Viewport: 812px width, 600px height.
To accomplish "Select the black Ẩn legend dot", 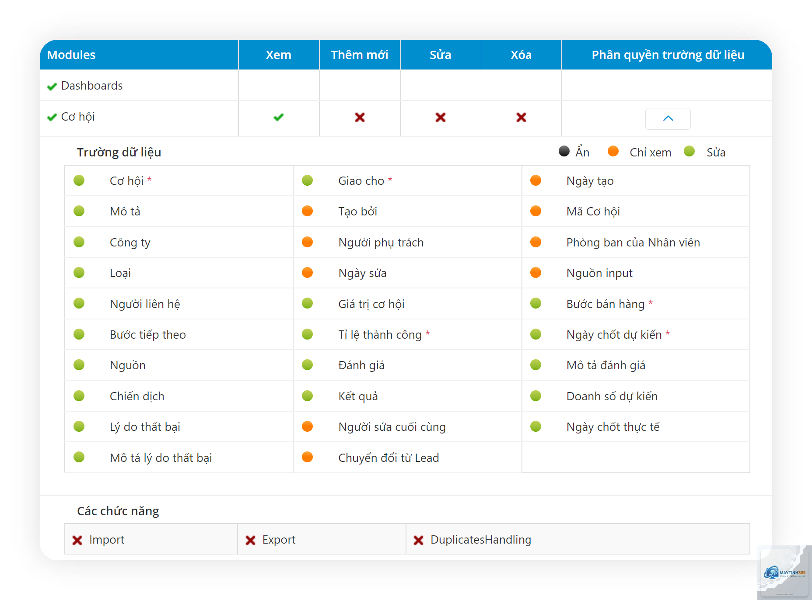I will tap(564, 151).
